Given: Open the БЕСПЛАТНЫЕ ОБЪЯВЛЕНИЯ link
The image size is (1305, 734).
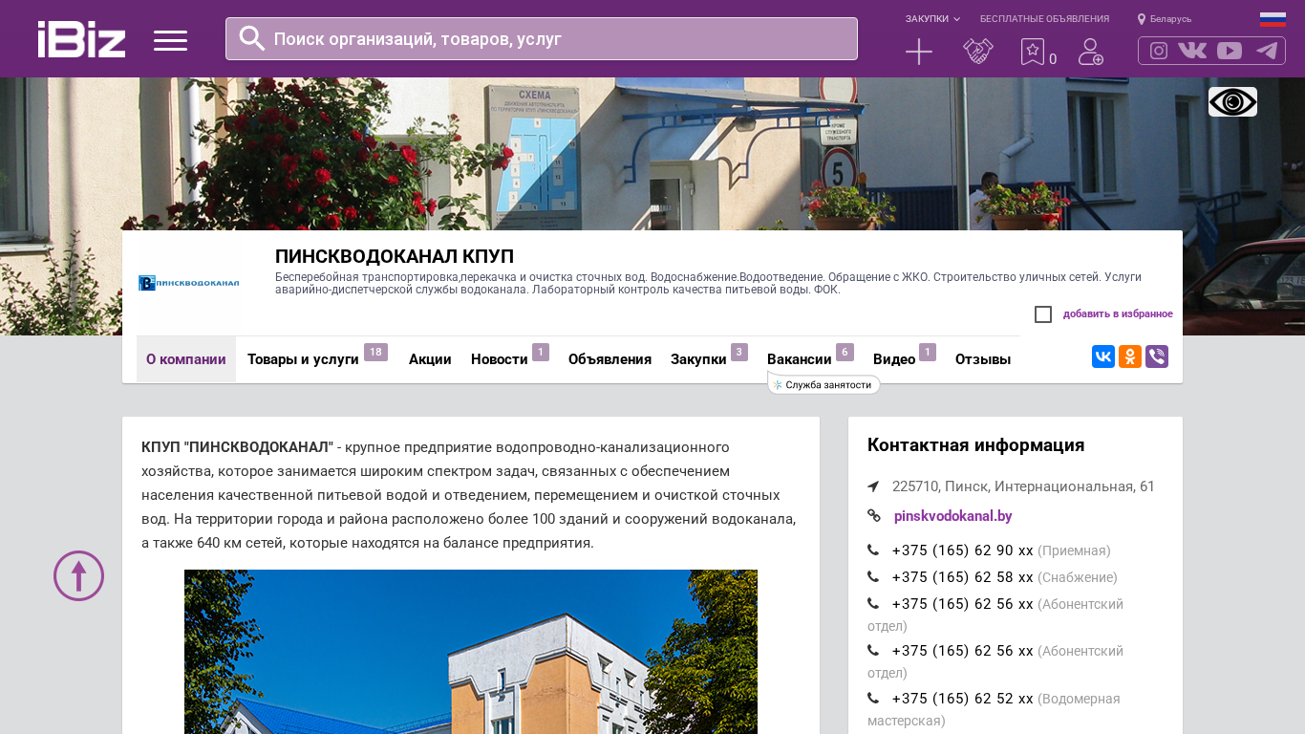Looking at the screenshot, I should [x=1044, y=19].
